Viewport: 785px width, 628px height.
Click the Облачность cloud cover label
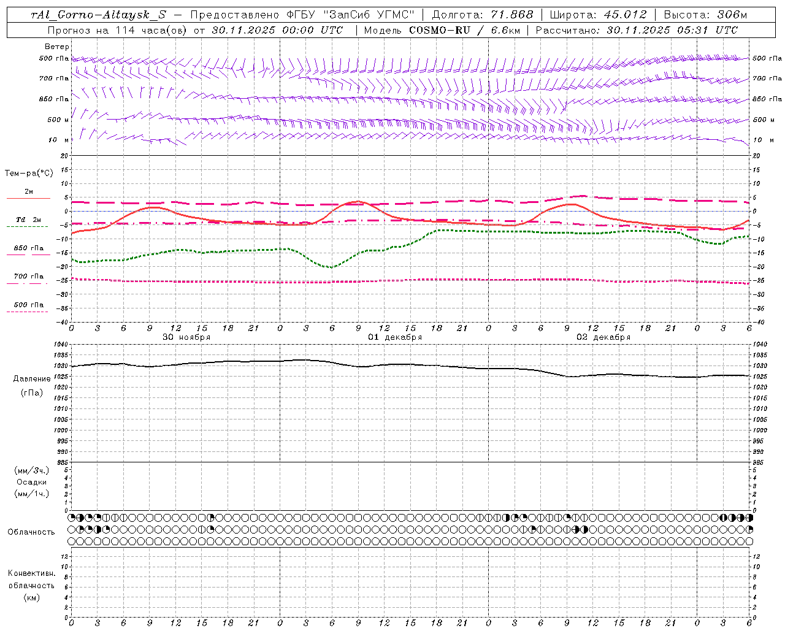tap(31, 532)
